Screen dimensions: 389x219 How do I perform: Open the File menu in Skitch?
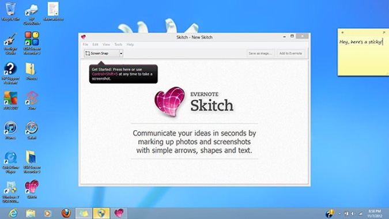point(85,44)
